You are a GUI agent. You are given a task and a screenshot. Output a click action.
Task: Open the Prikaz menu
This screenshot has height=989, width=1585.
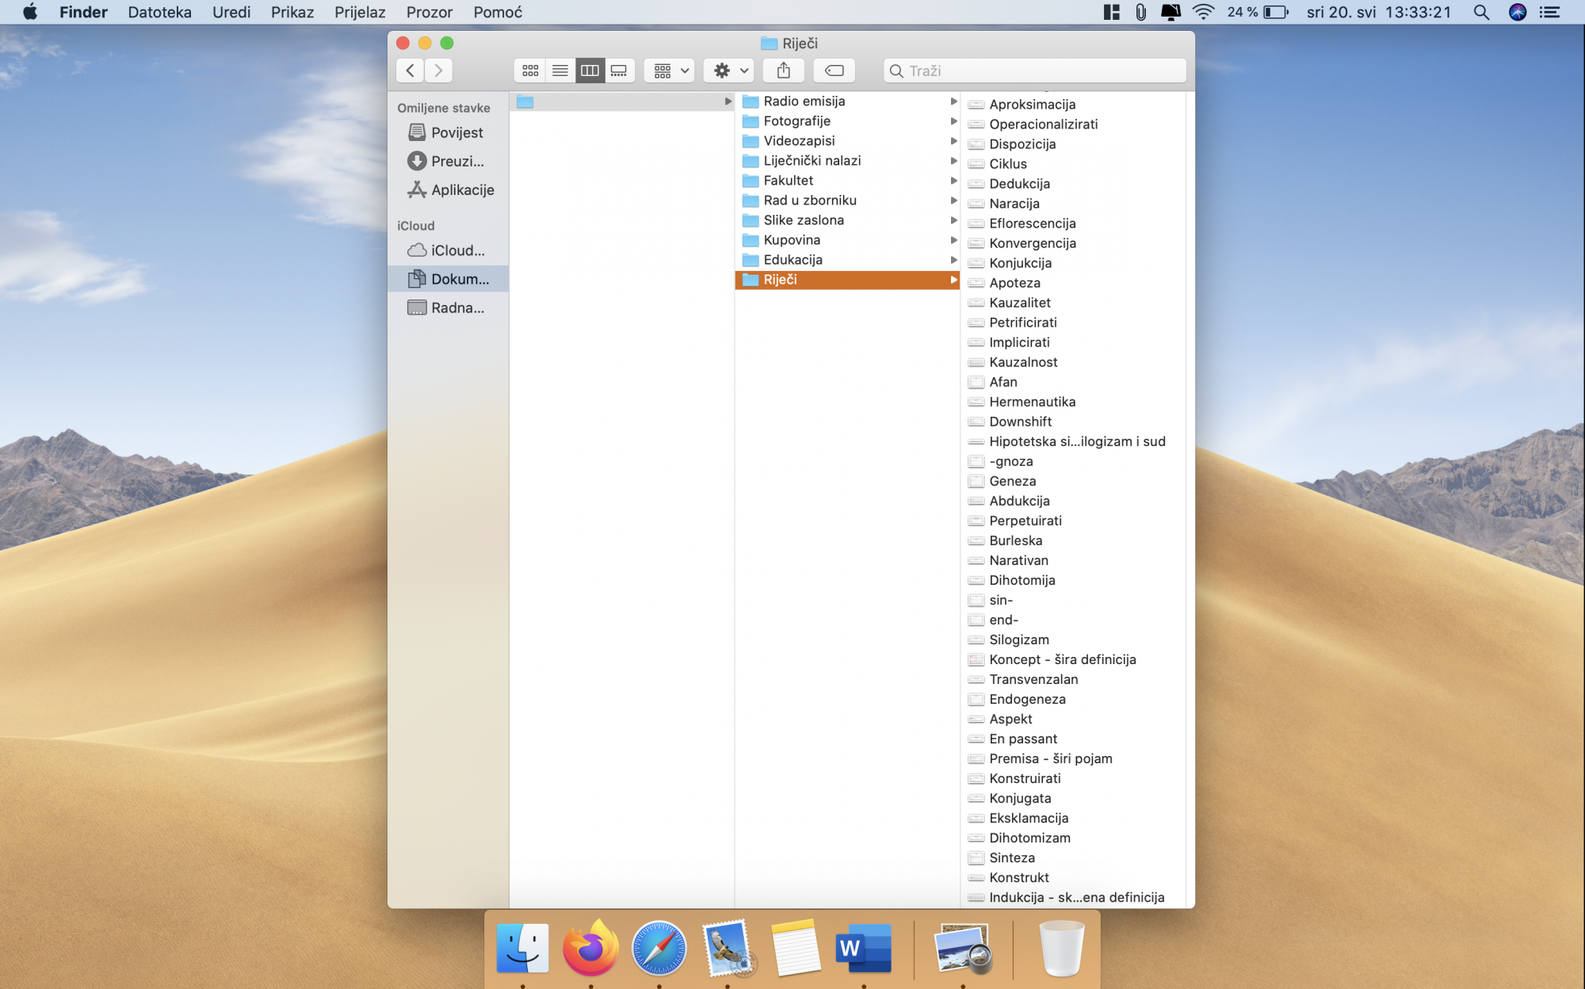coord(292,12)
